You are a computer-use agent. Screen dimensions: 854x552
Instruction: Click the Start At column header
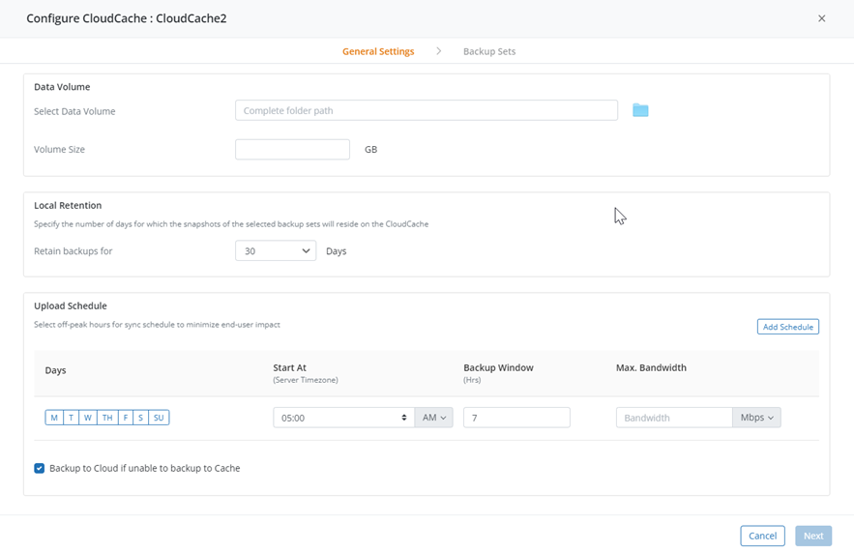coord(290,367)
